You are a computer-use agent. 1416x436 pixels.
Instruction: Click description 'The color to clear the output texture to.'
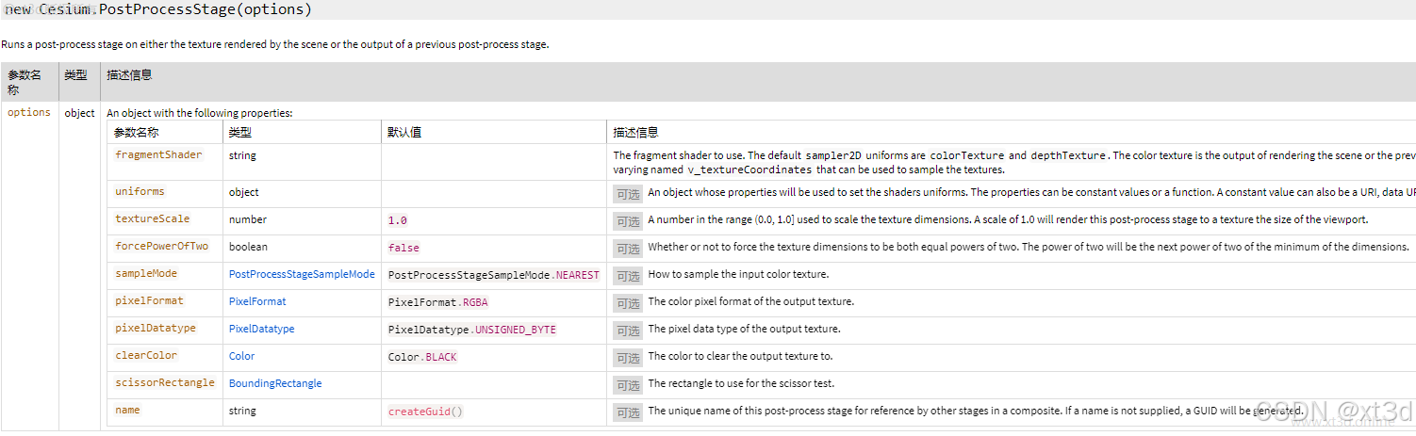pyautogui.click(x=740, y=357)
